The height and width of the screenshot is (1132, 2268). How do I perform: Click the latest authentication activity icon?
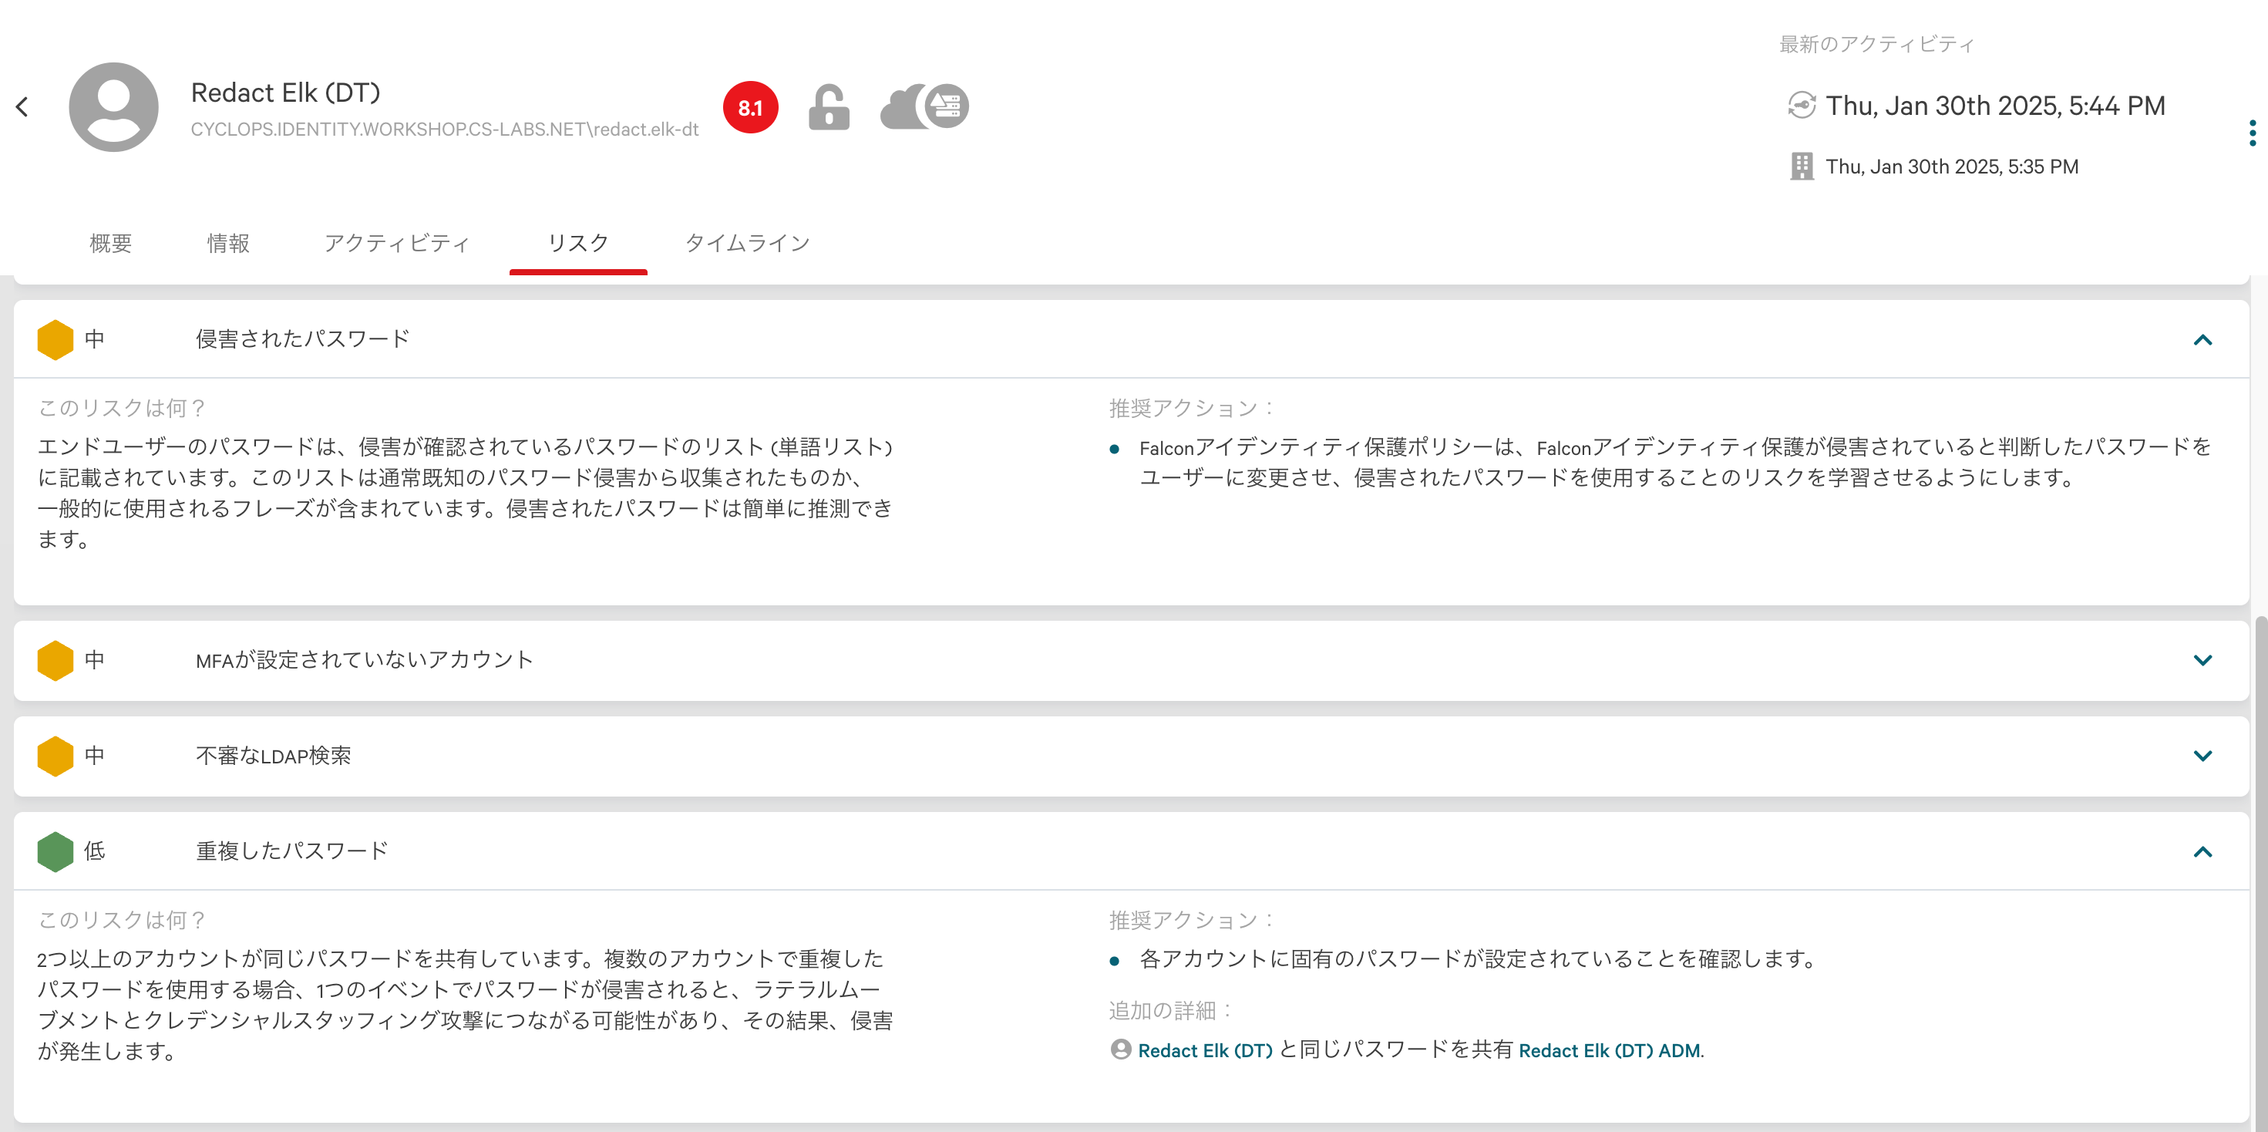1802,106
